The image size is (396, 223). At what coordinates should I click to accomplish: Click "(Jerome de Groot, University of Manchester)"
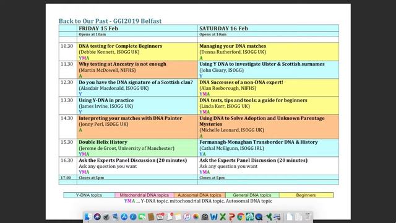click(x=126, y=149)
